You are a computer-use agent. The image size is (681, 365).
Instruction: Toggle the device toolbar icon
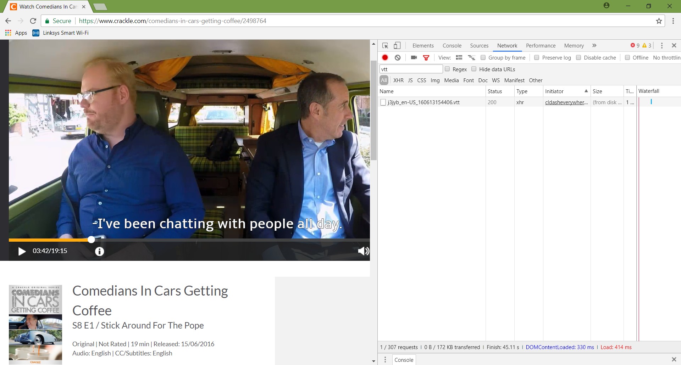click(x=397, y=46)
